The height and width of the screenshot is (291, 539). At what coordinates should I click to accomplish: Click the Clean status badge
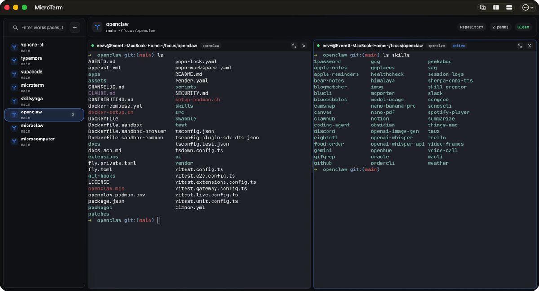523,27
